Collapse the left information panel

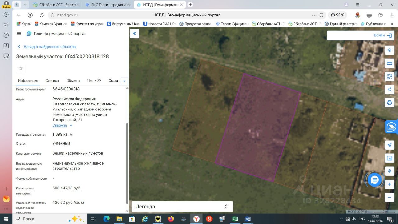click(x=135, y=34)
